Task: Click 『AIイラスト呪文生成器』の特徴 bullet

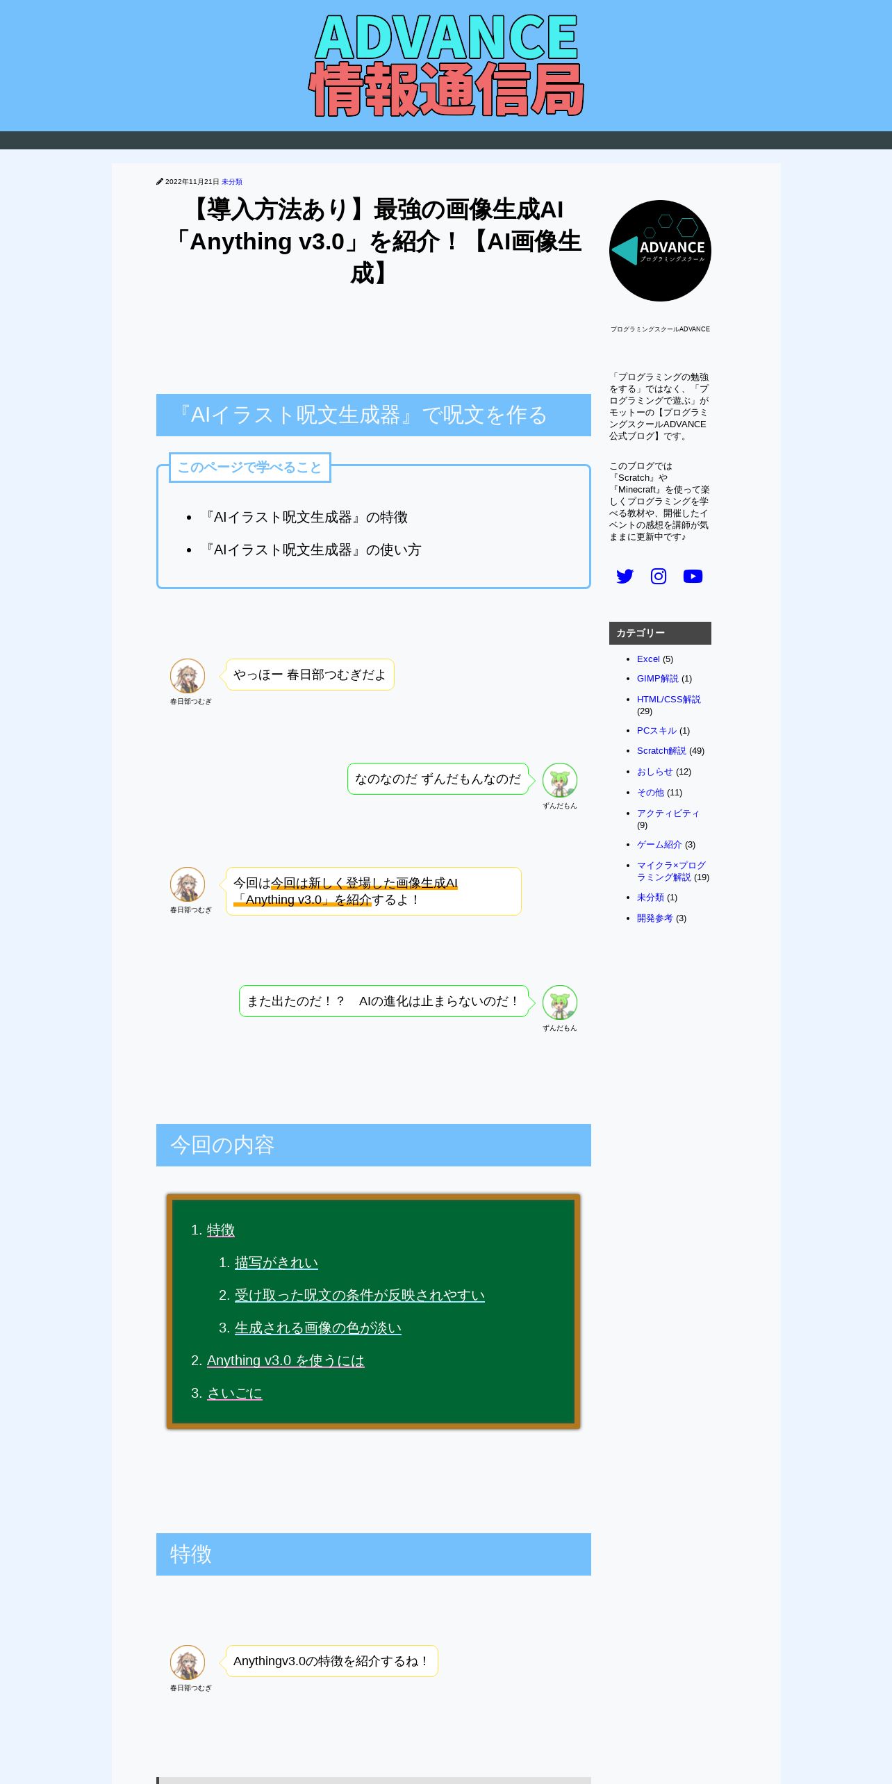Action: tap(304, 518)
